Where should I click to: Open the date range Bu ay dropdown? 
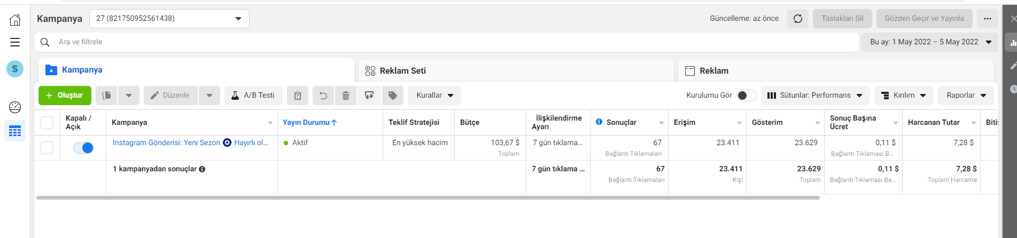[x=930, y=42]
